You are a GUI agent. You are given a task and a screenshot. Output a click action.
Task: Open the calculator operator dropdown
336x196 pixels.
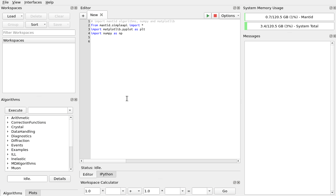click(x=135, y=191)
